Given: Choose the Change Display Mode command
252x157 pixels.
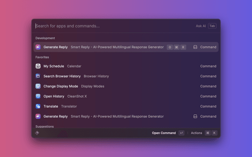Looking at the screenshot, I should click(61, 86).
